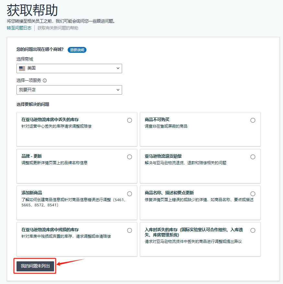Image resolution: width=283 pixels, height=284 pixels.
Task: Click the 选择商城 label
Action: (x=25, y=59)
